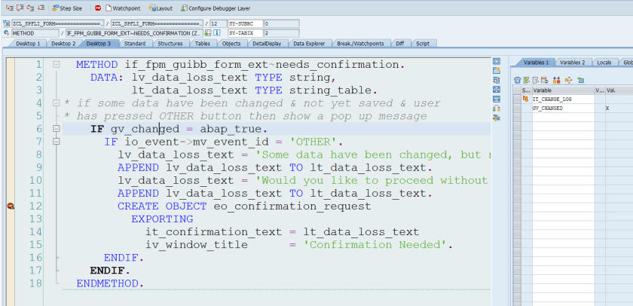Screen dimensions: 633x306
Task: Open the Break./Watchpoints tab
Action: click(x=360, y=44)
